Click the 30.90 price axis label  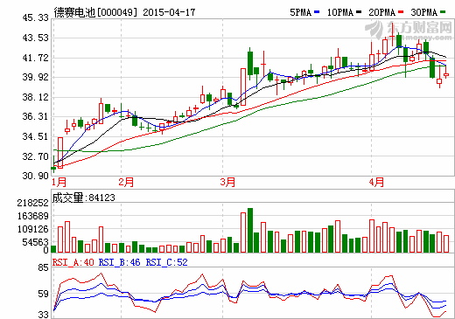click(x=35, y=176)
